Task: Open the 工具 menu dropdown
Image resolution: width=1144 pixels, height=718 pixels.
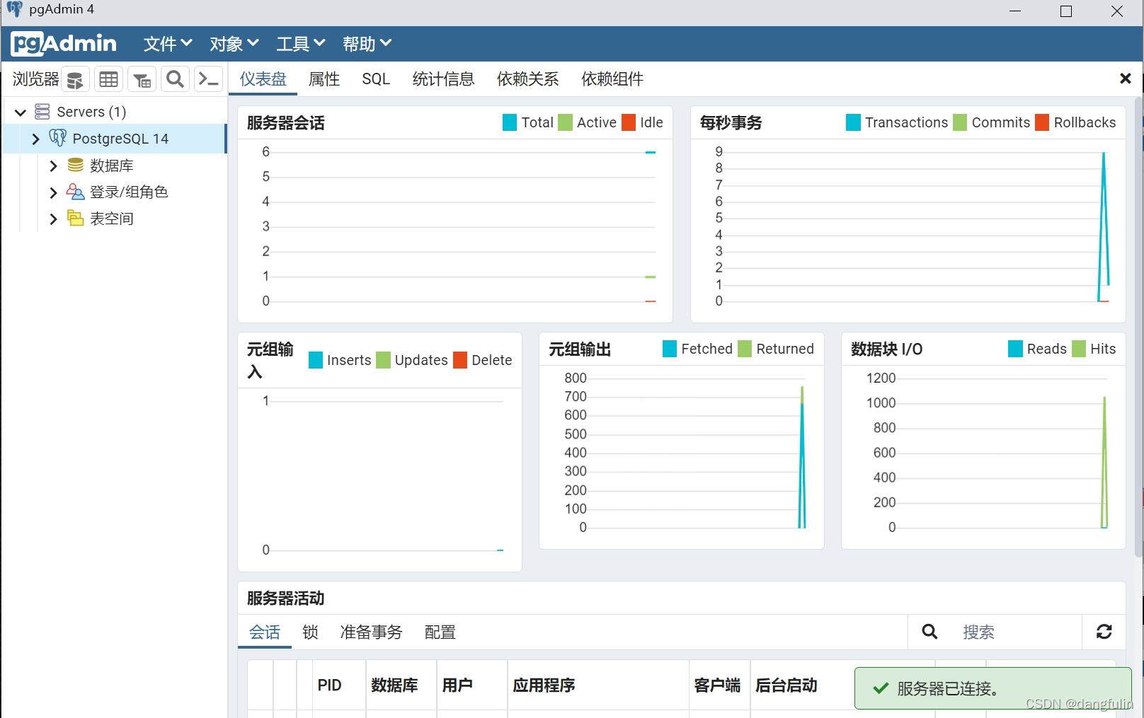Action: point(301,44)
